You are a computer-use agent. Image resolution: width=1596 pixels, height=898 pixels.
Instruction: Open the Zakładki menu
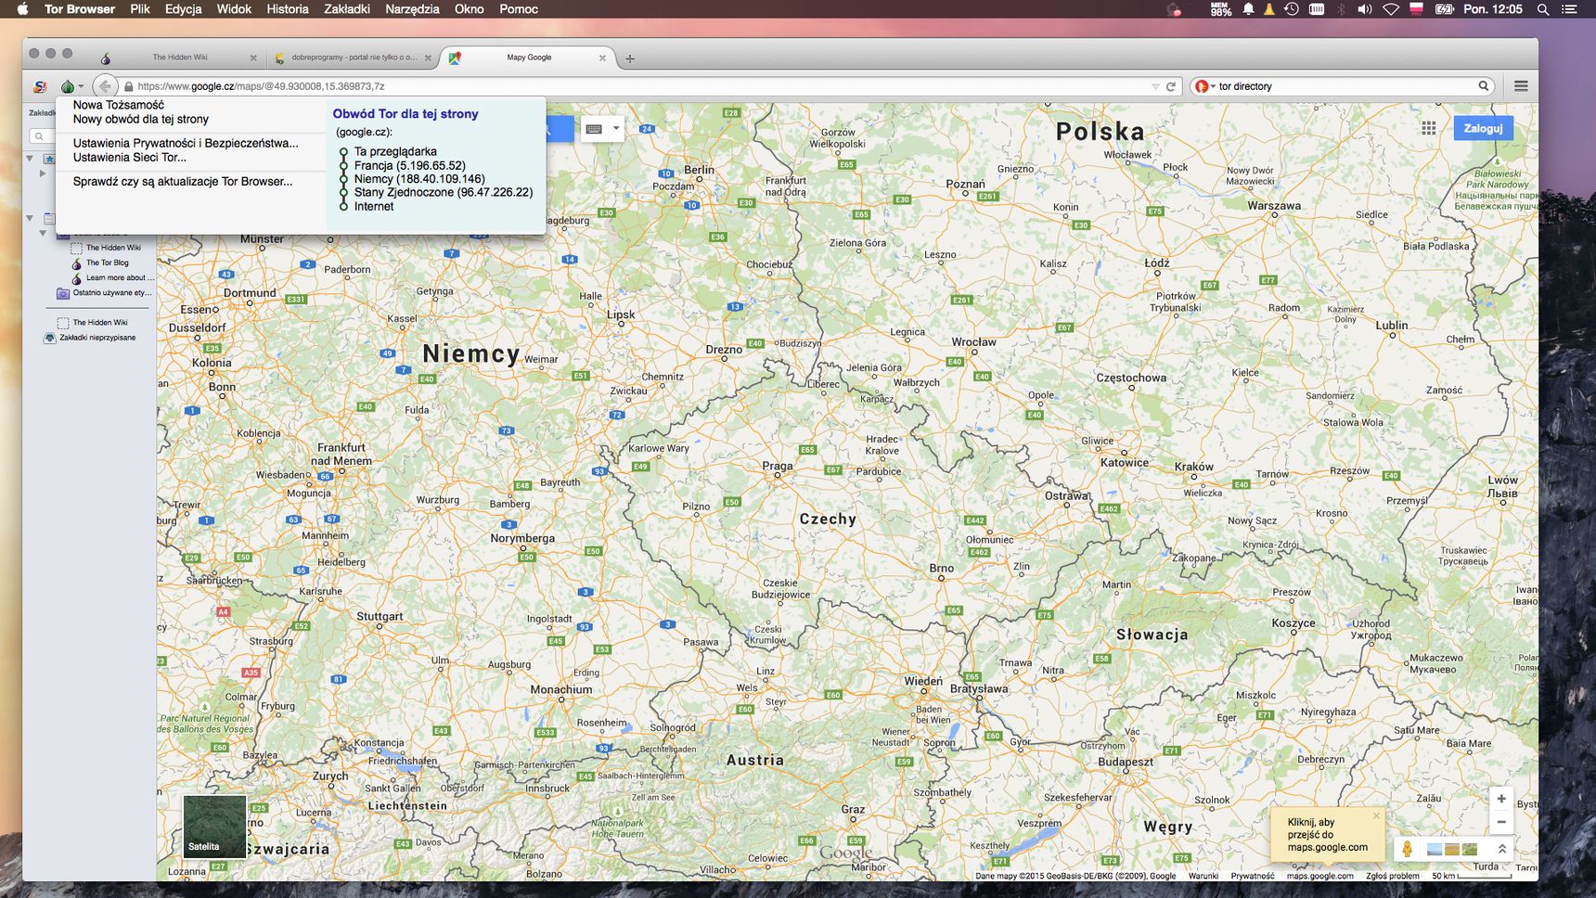pyautogui.click(x=347, y=9)
